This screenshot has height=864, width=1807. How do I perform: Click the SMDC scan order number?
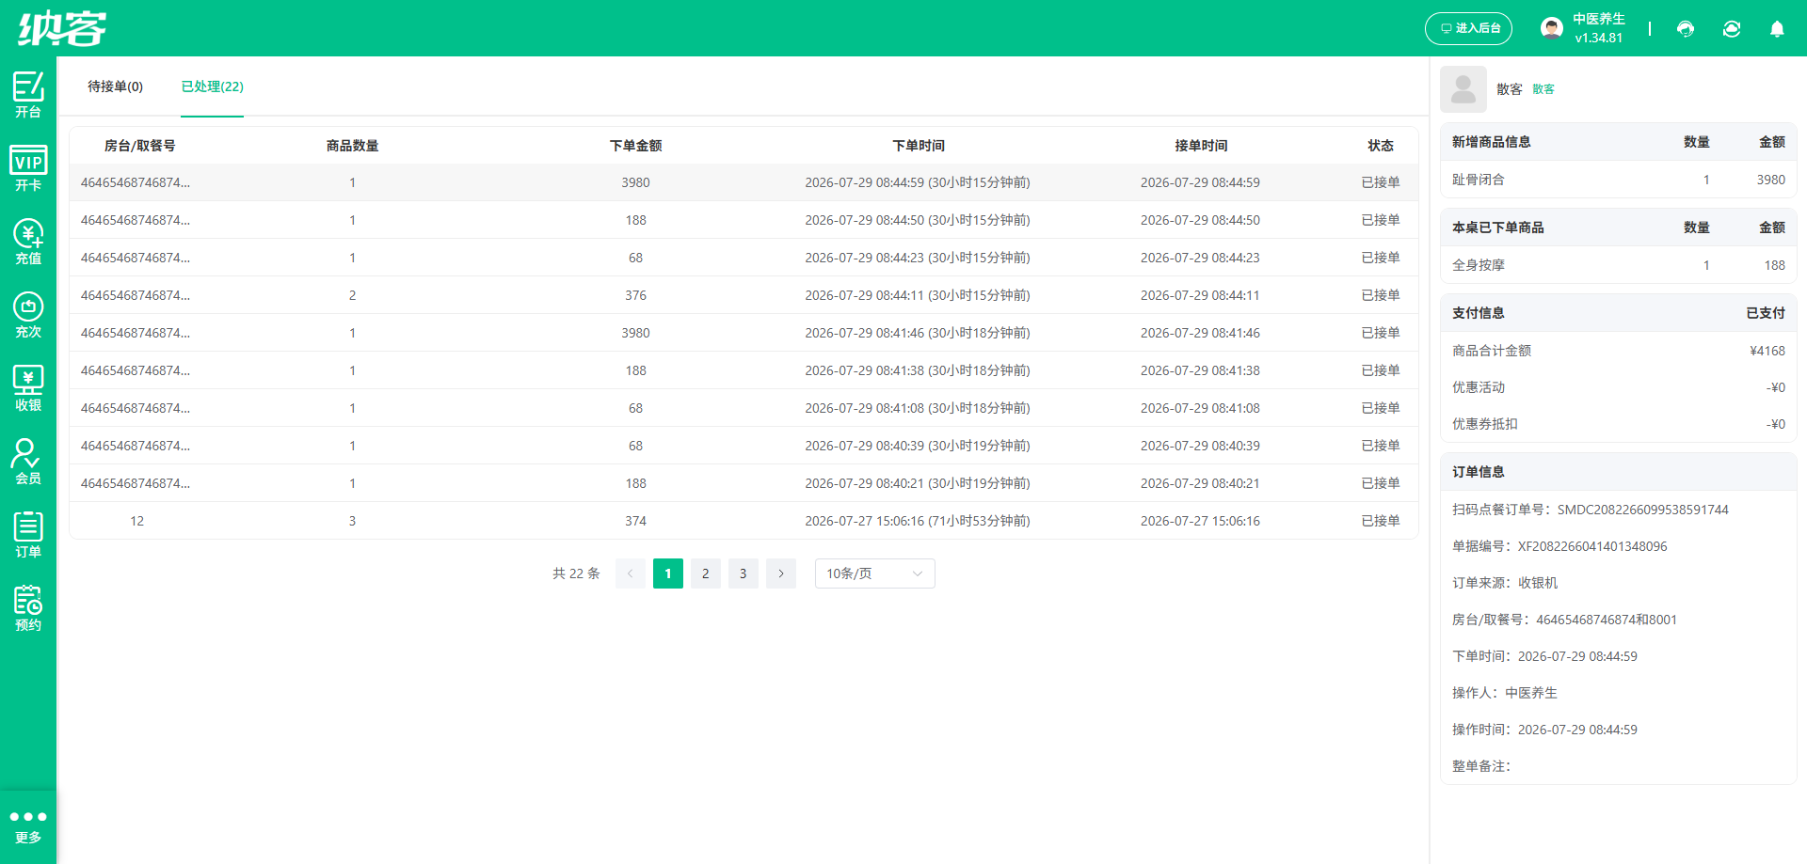1642,510
